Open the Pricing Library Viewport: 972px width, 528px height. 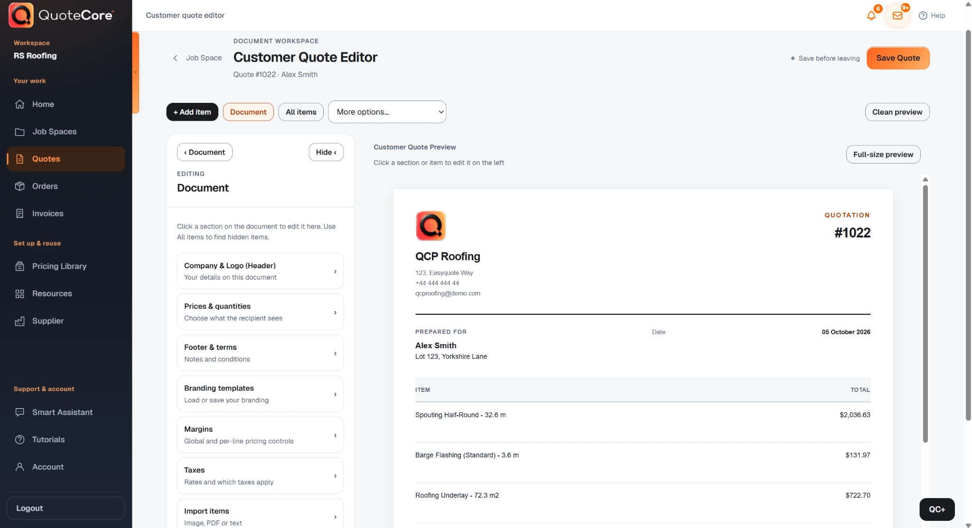[66, 266]
